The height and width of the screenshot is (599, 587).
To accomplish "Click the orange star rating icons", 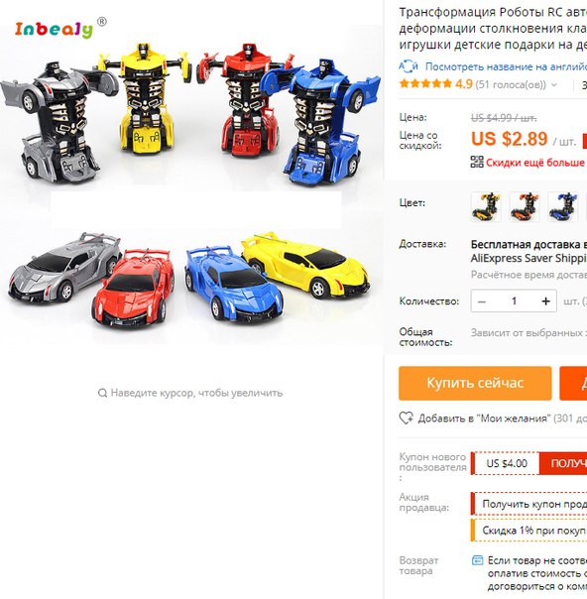I will pyautogui.click(x=425, y=83).
